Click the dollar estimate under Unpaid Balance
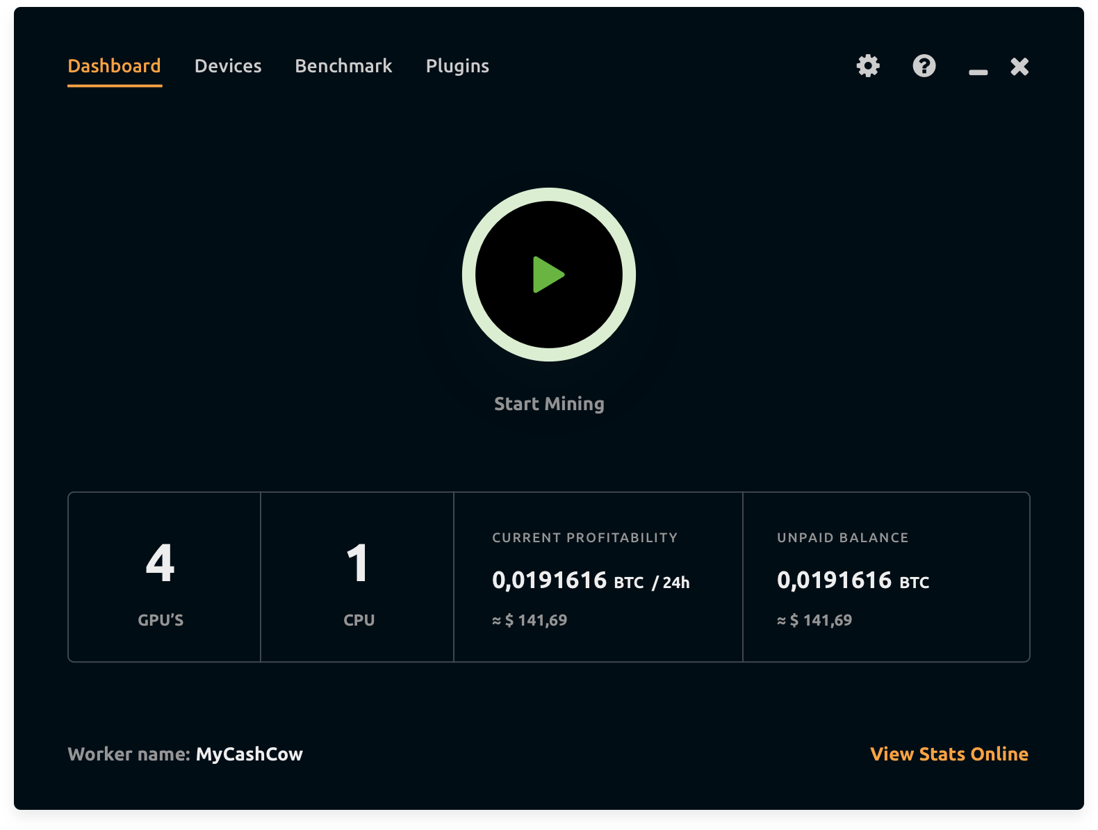 point(814,620)
